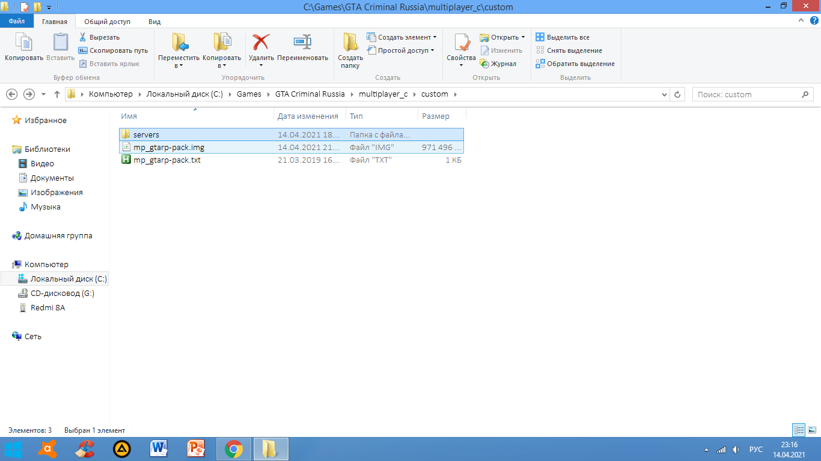Open Word from the taskbar
Screen dimensions: 821x461
coord(159,449)
